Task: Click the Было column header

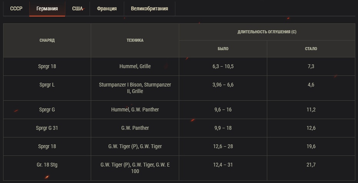Action: [x=223, y=49]
